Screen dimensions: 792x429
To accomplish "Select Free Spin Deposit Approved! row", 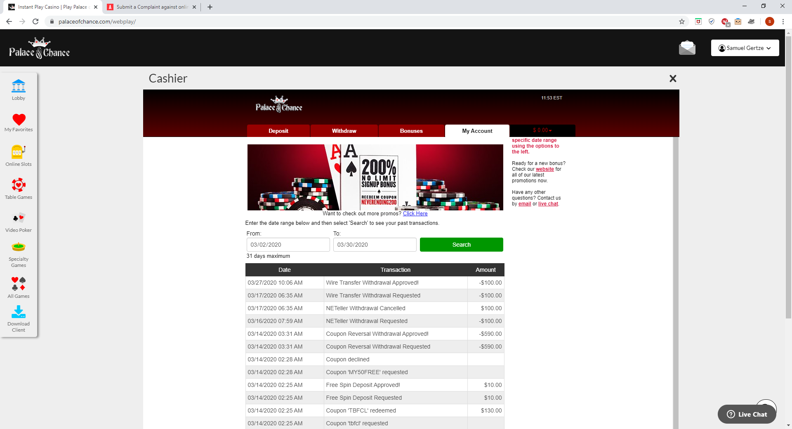I will pyautogui.click(x=375, y=385).
